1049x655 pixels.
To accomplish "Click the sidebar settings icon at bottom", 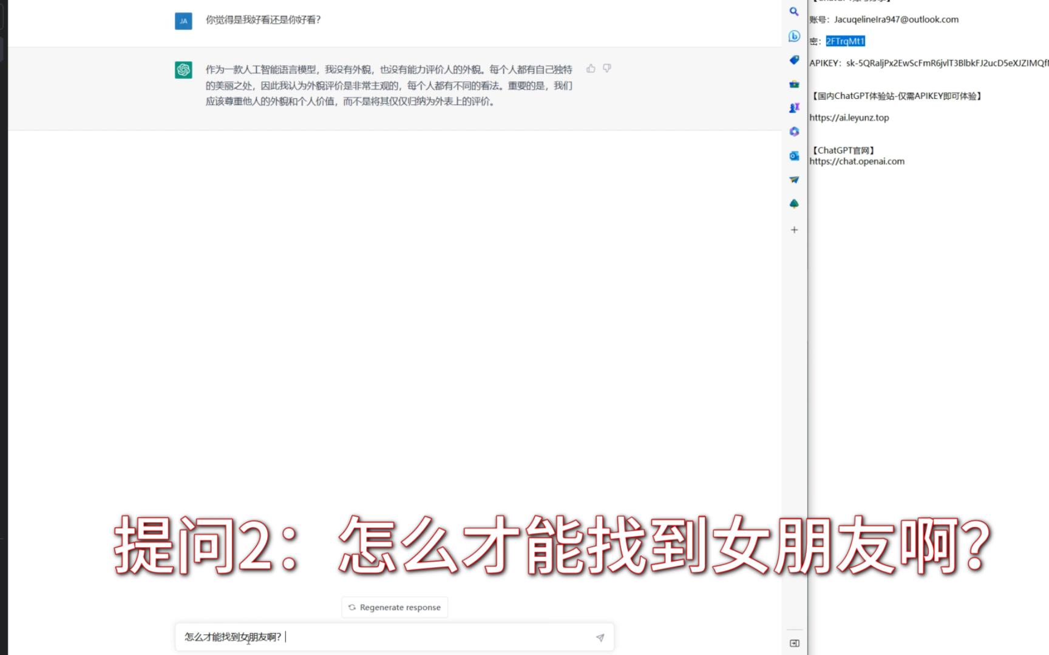I will (794, 643).
